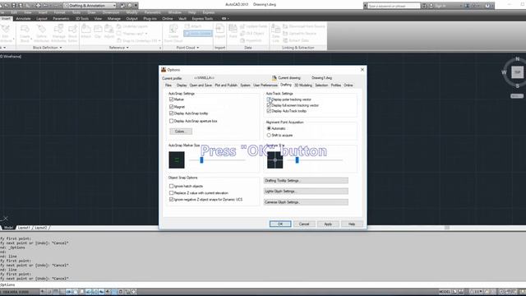Switch to the Files tab in Options
This screenshot has width=526, height=296.
168,86
